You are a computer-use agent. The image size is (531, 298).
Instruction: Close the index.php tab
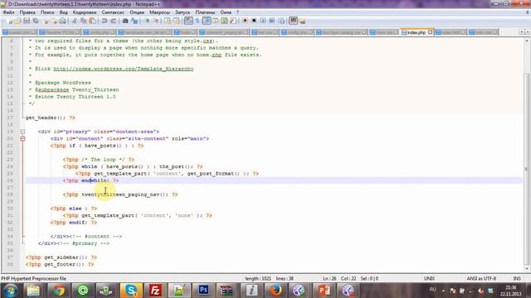click(430, 32)
